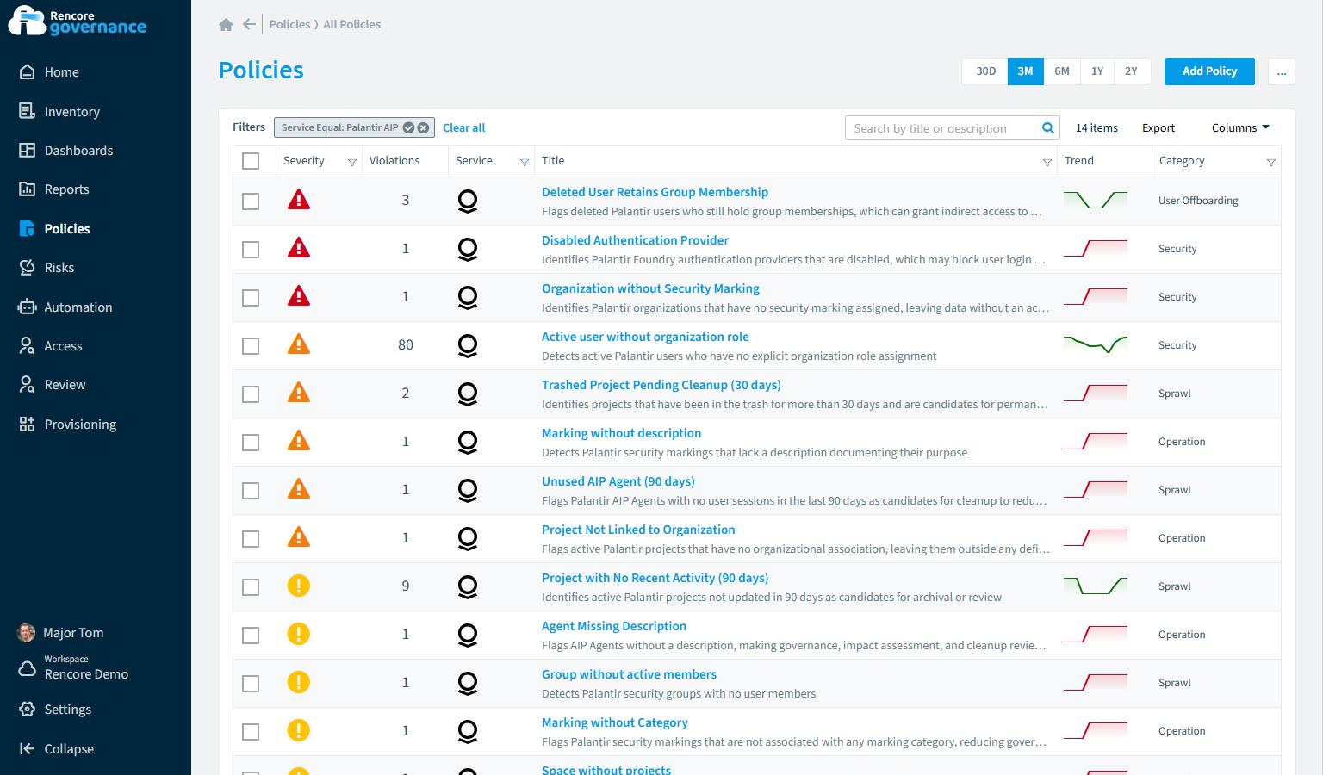Click the Review sidebar icon

click(x=28, y=385)
